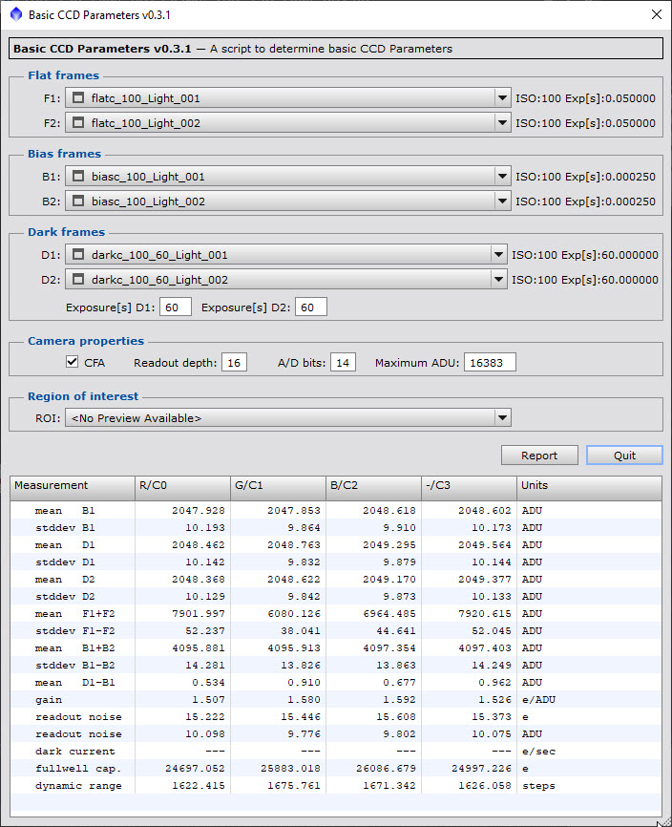Click image icon beside flatc_100_Light_002
Screen dimensions: 672x827
click(78, 123)
